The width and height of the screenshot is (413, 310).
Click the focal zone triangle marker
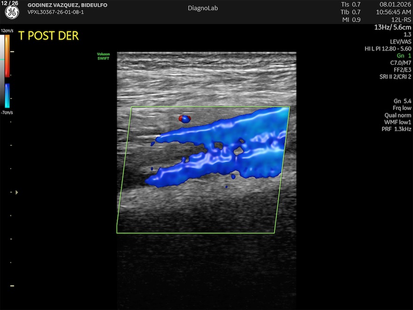pos(17,192)
